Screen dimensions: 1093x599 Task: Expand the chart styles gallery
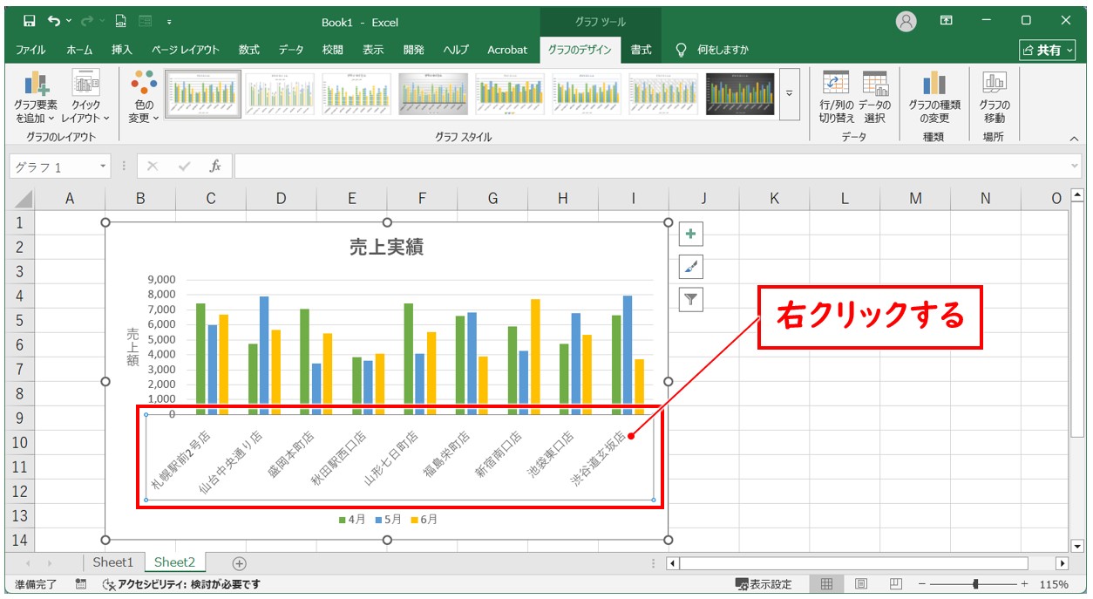790,93
